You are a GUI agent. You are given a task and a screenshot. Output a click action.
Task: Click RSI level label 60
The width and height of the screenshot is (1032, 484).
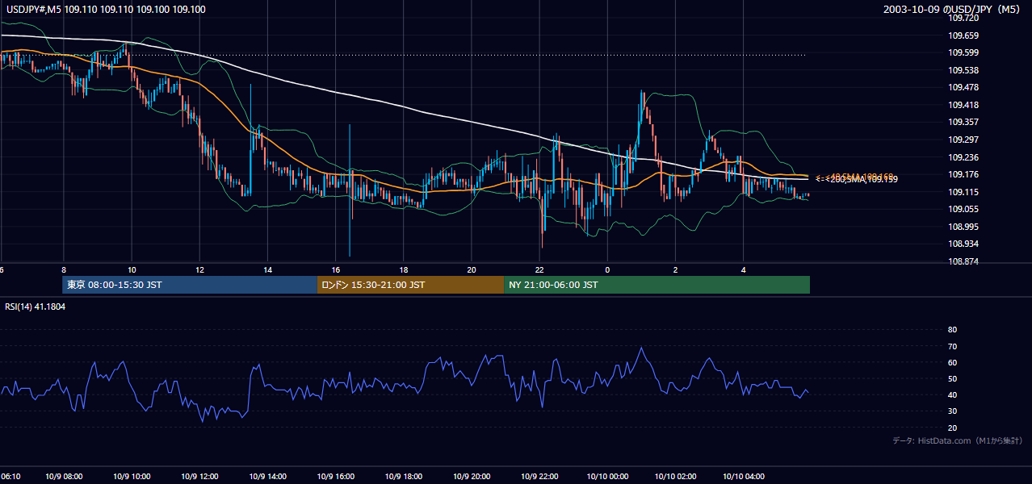tap(952, 362)
